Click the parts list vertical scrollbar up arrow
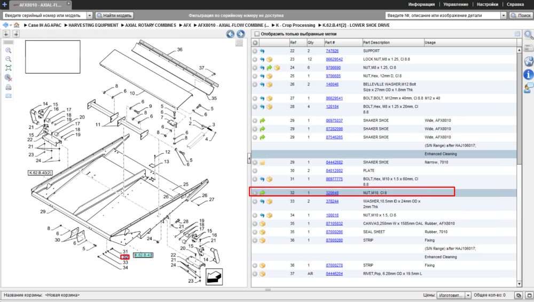 [x=519, y=50]
